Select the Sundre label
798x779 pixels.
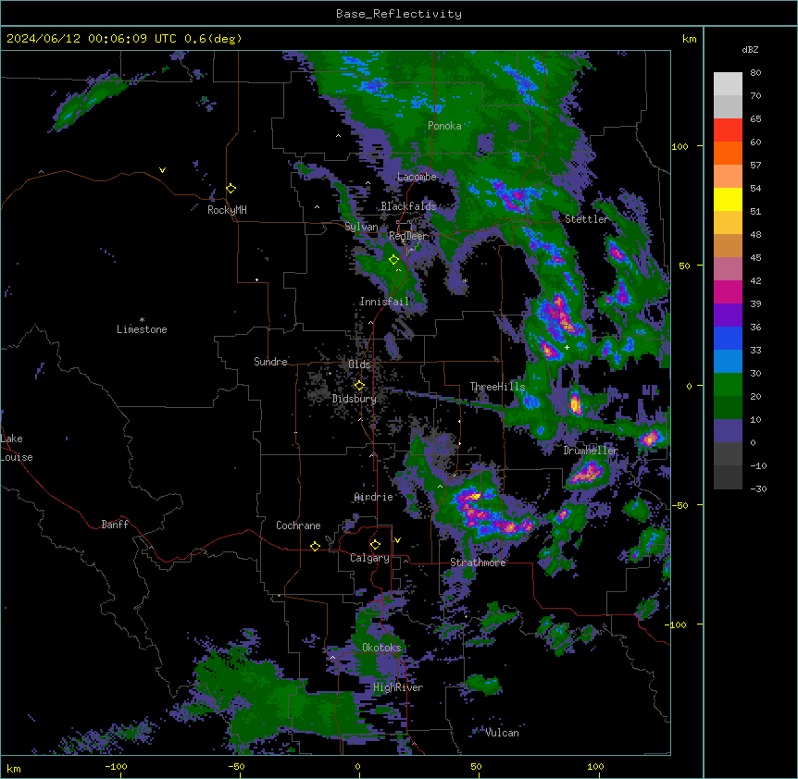click(270, 362)
